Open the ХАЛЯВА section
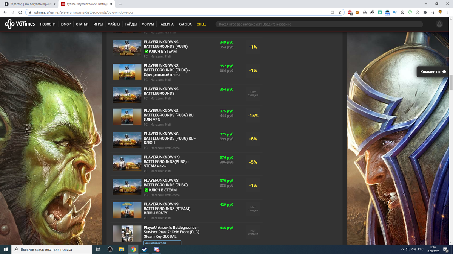 pyautogui.click(x=185, y=24)
